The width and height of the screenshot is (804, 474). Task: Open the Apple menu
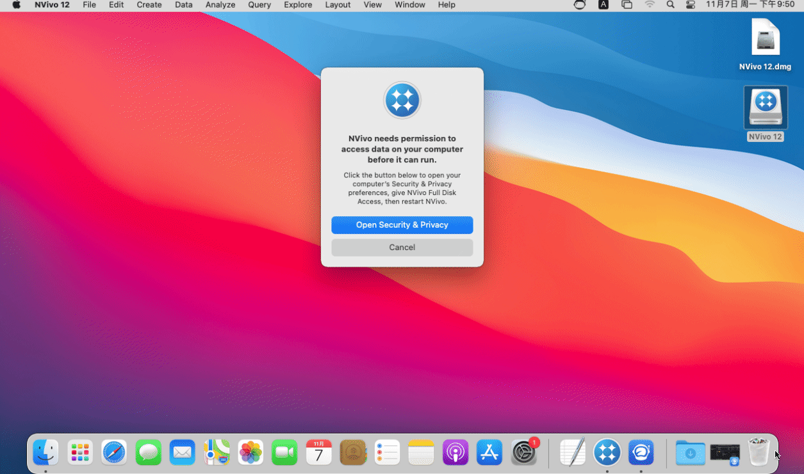tap(16, 5)
